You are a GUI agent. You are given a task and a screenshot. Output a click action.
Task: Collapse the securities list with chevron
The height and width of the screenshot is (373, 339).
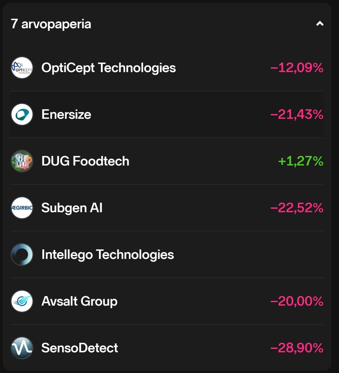[x=320, y=24]
